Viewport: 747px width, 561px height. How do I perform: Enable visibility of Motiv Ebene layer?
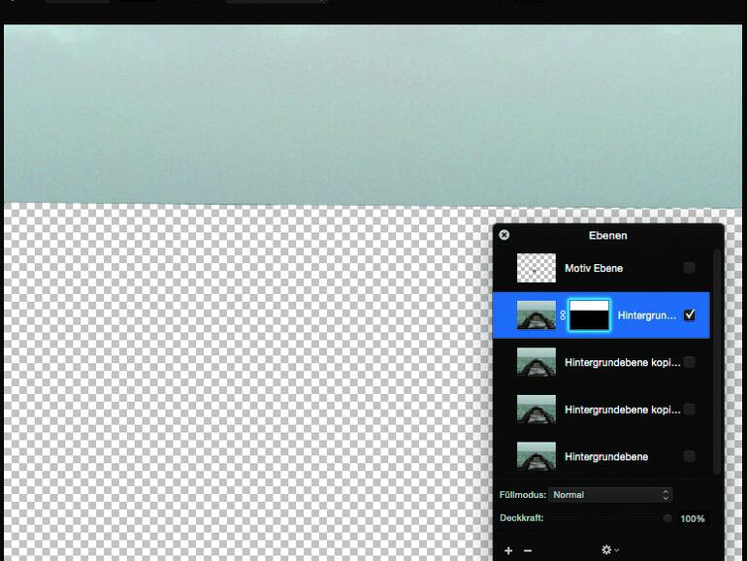click(689, 268)
